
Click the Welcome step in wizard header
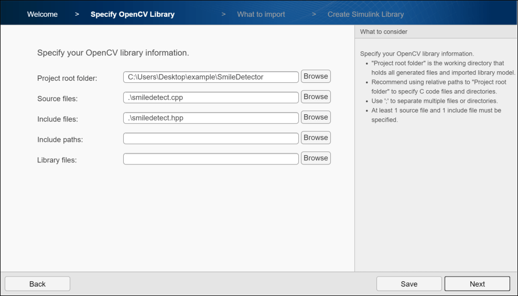[42, 14]
